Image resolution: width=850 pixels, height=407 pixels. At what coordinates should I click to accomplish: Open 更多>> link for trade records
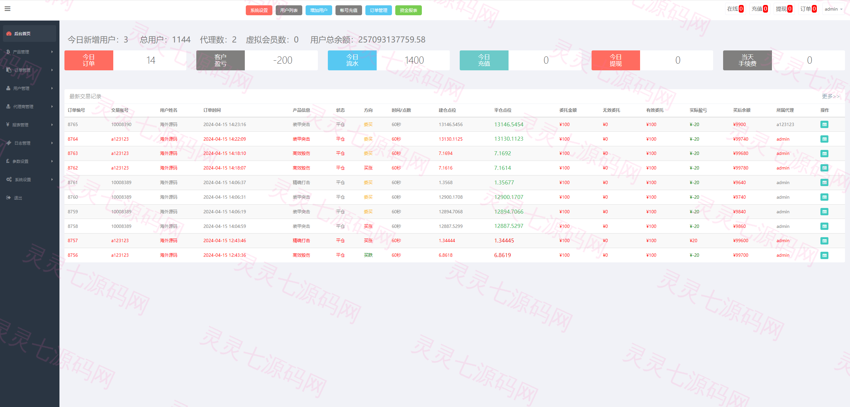[x=831, y=96]
